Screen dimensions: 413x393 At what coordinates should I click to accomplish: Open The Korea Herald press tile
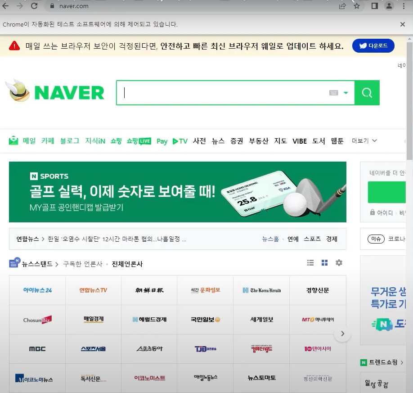[261, 290]
